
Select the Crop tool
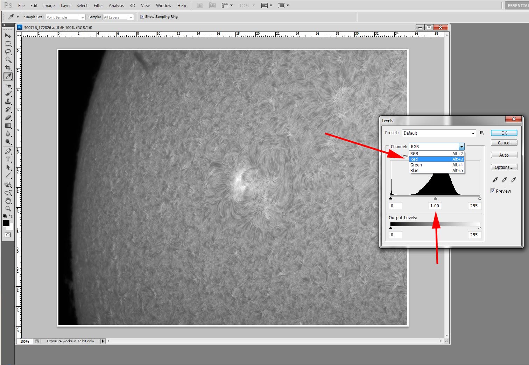[x=8, y=68]
